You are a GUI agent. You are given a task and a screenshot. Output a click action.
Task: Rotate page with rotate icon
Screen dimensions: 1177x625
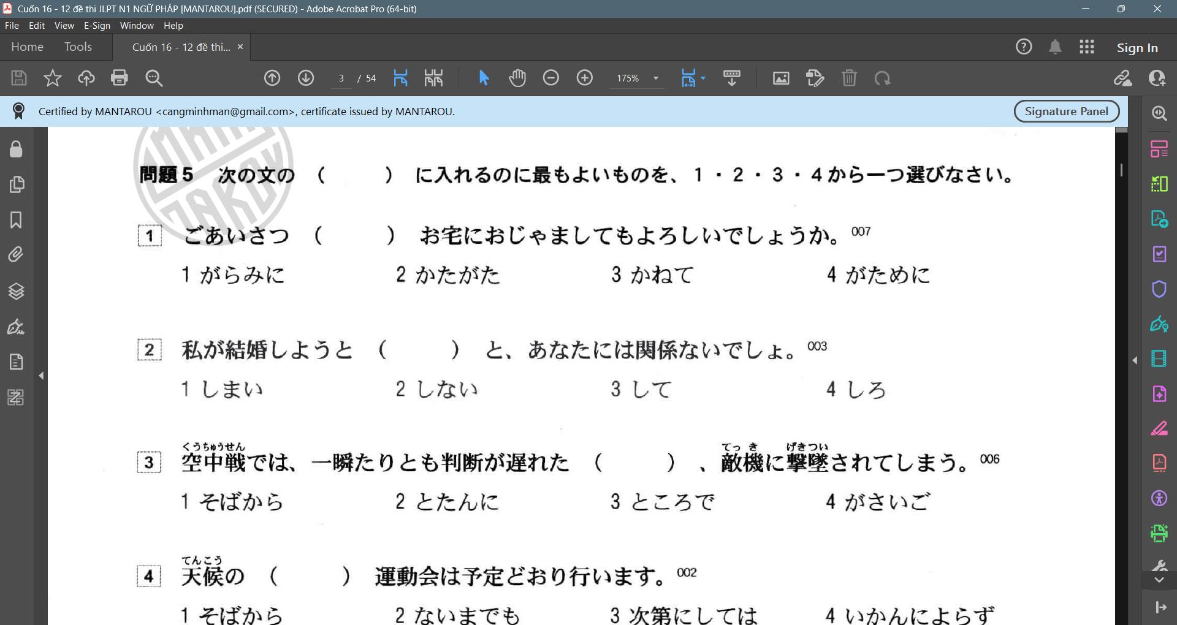[883, 78]
